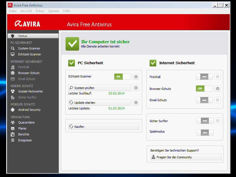Click the PC Sicherheit green checkmark

pyautogui.click(x=72, y=63)
